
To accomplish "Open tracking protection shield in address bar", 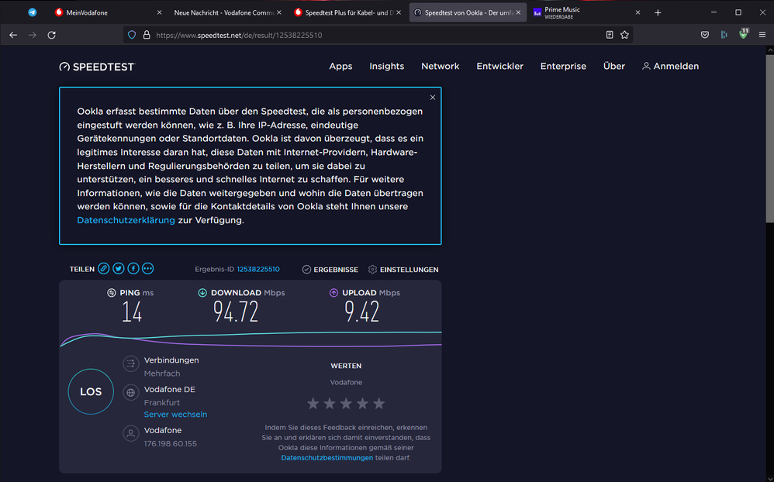I will click(x=132, y=35).
